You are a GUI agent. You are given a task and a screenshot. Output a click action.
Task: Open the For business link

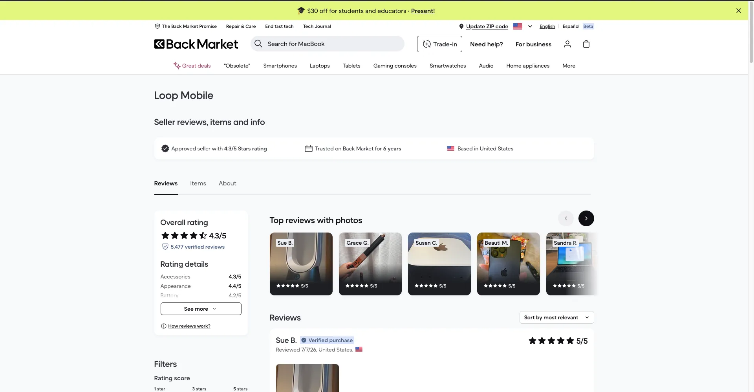coord(533,44)
